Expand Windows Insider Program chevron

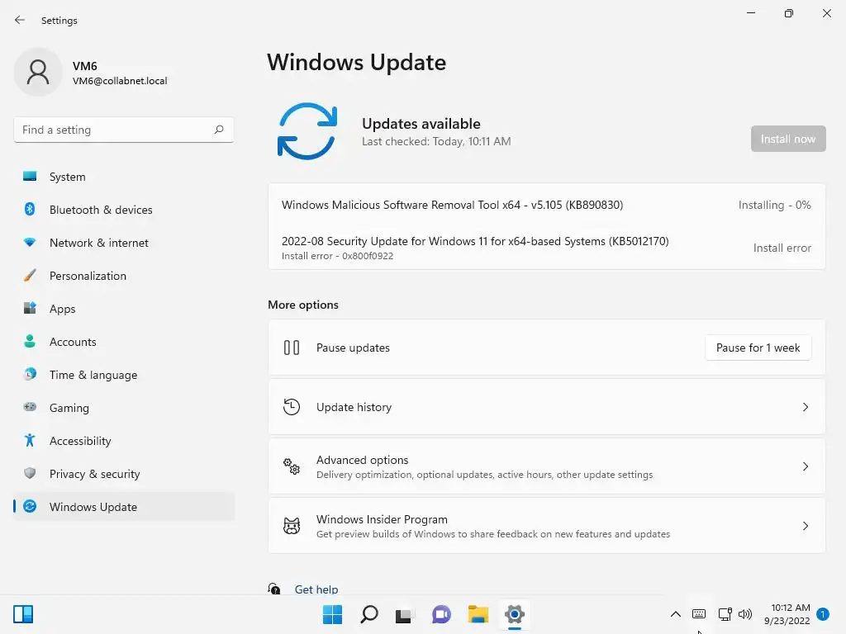coord(805,526)
